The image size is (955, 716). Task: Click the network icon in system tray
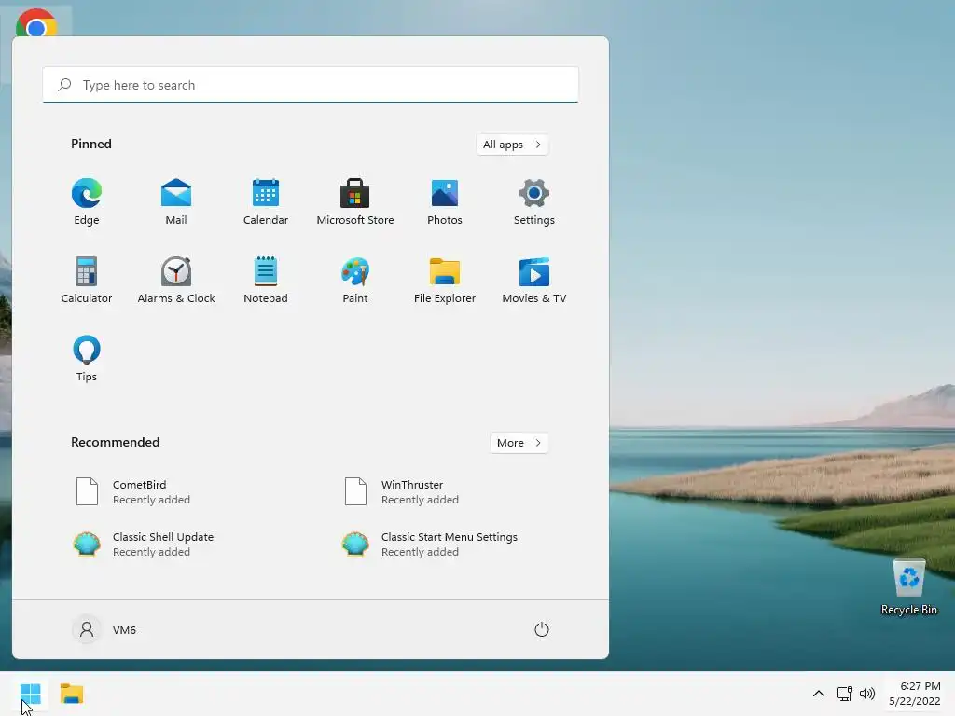[844, 694]
